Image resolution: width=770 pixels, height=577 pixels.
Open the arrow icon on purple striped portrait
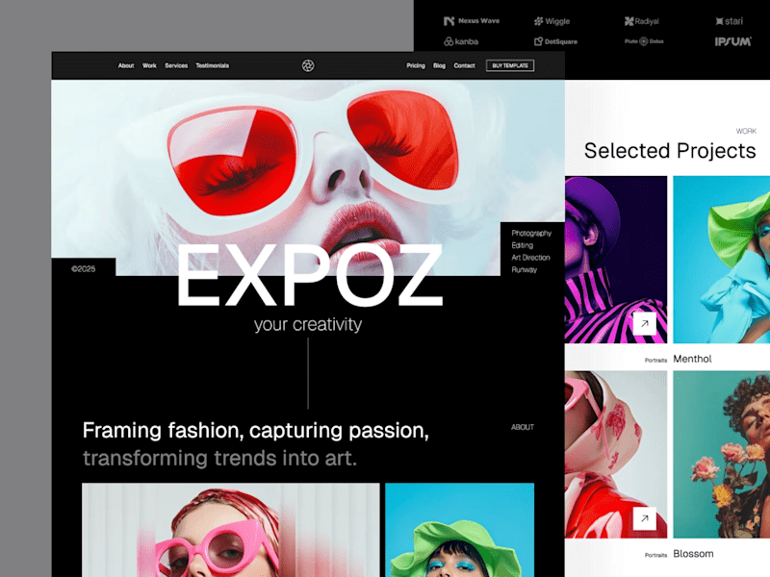tap(645, 323)
